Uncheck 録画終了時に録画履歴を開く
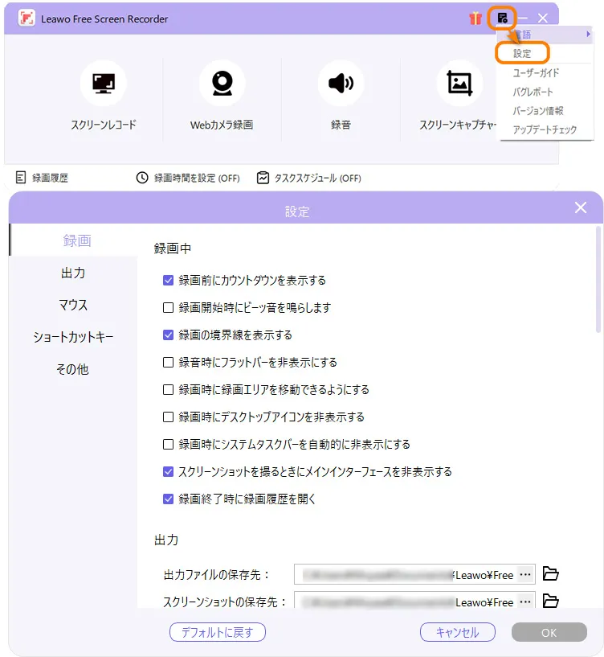This screenshot has height=657, width=604. [x=168, y=499]
